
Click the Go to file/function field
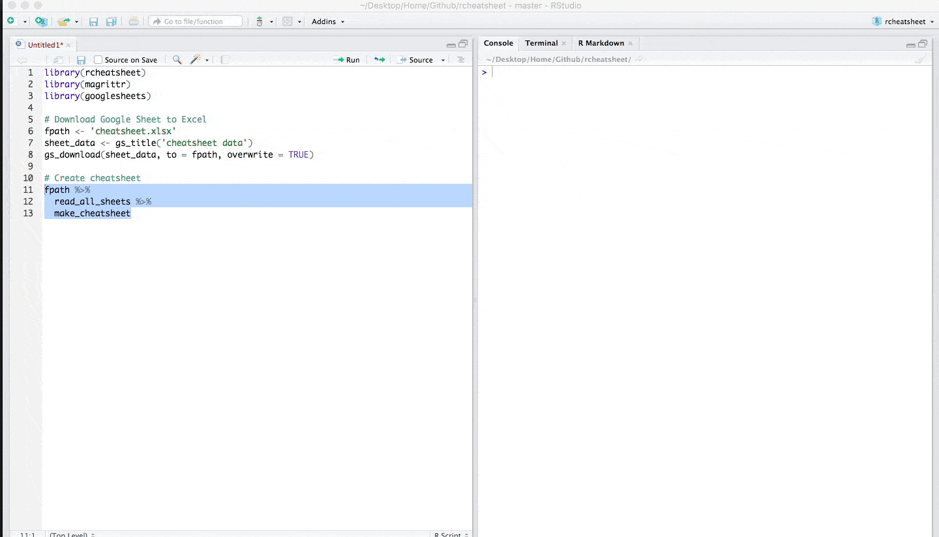coord(195,22)
